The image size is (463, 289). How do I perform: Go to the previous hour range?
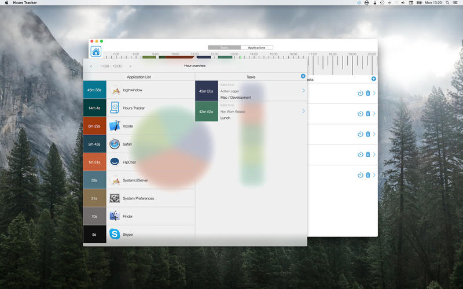point(90,66)
